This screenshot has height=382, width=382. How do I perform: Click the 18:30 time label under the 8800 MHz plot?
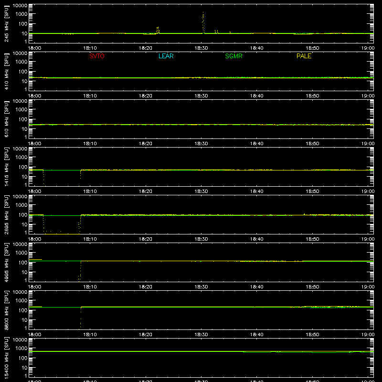[201, 335]
